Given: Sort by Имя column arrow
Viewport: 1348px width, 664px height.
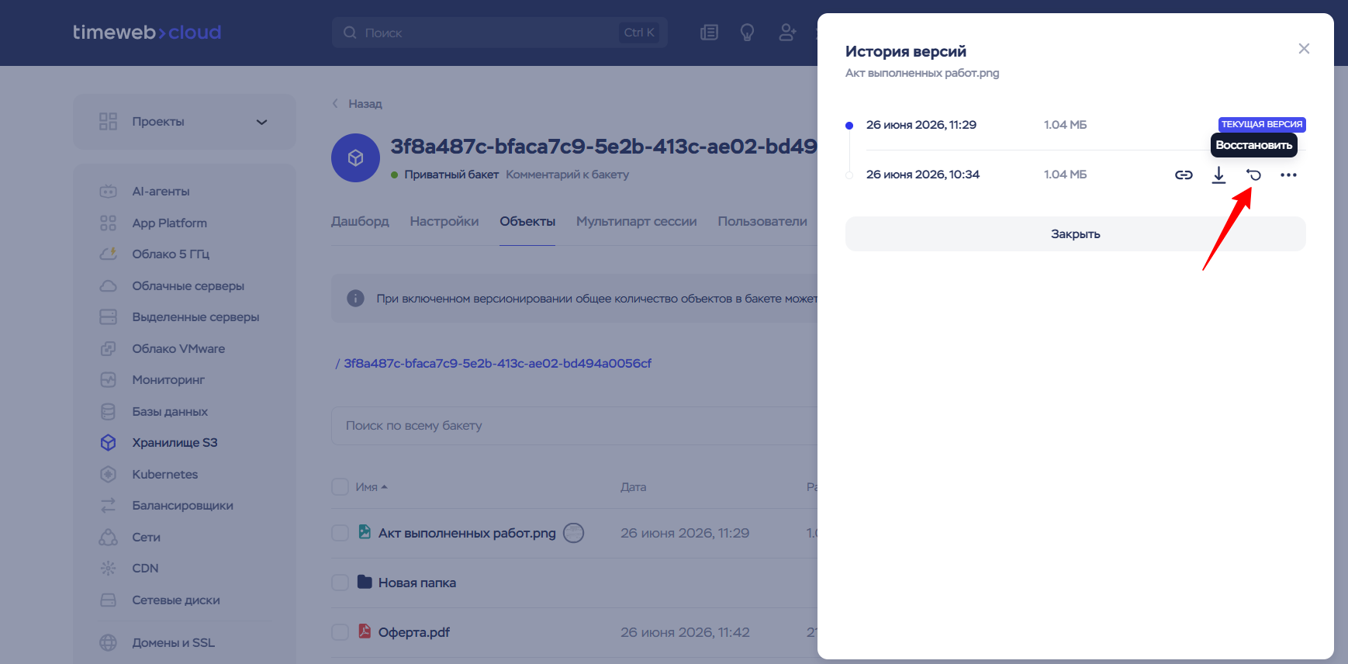Looking at the screenshot, I should [384, 487].
